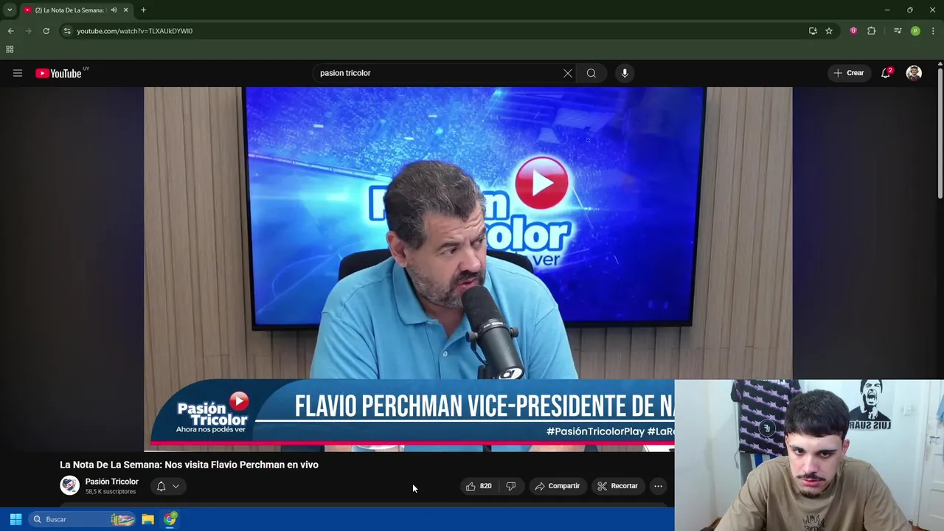This screenshot has height=531, width=944.
Task: Click the magnifier search button
Action: tap(591, 73)
